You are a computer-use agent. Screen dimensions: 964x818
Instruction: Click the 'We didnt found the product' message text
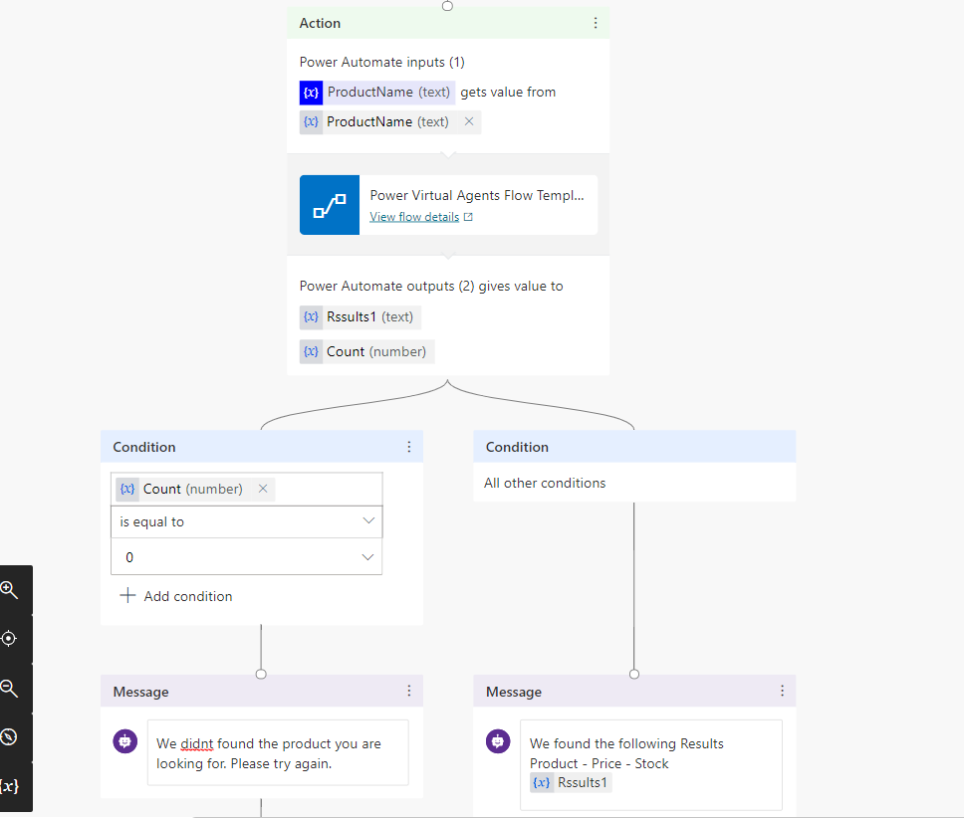pyautogui.click(x=269, y=753)
